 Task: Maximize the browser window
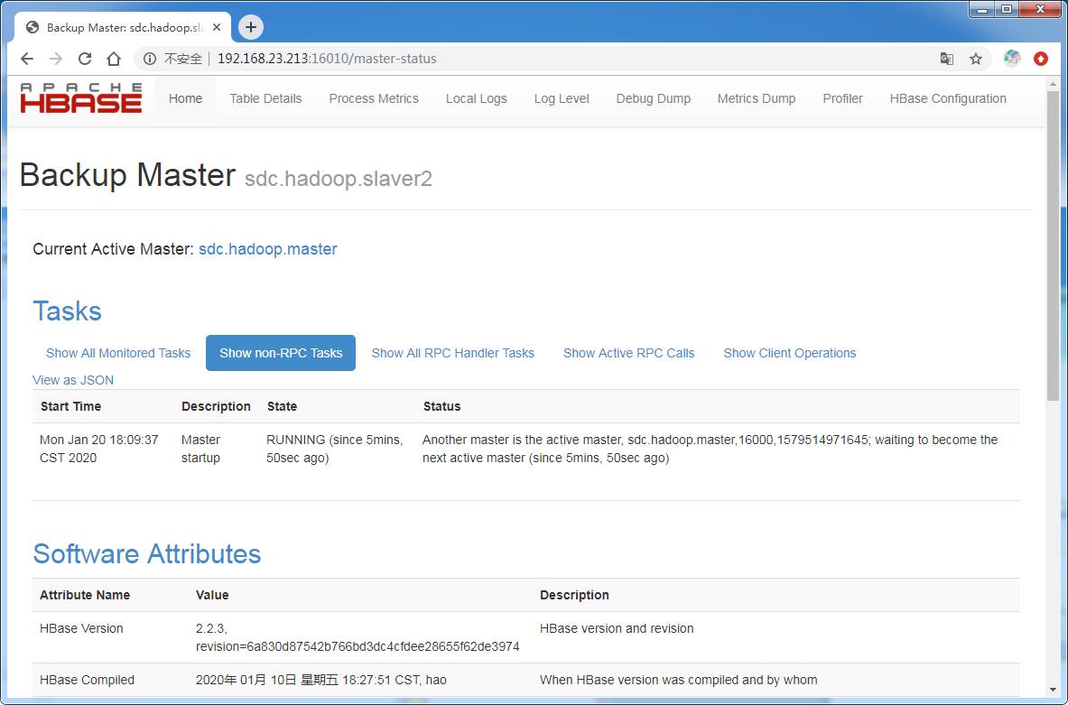[x=1006, y=10]
